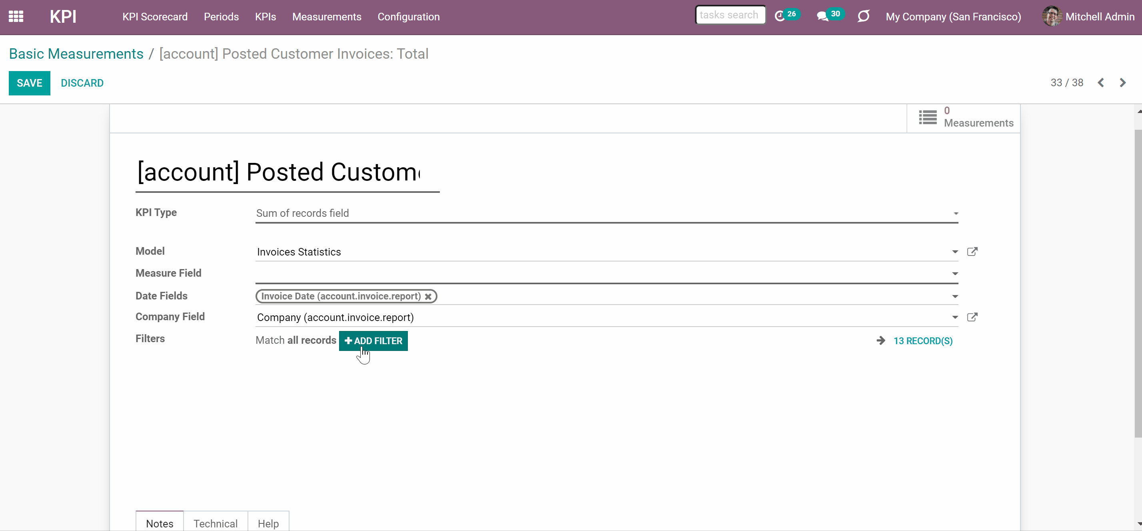Expand the Date Fields dropdown arrow
This screenshot has width=1142, height=531.
click(x=955, y=297)
